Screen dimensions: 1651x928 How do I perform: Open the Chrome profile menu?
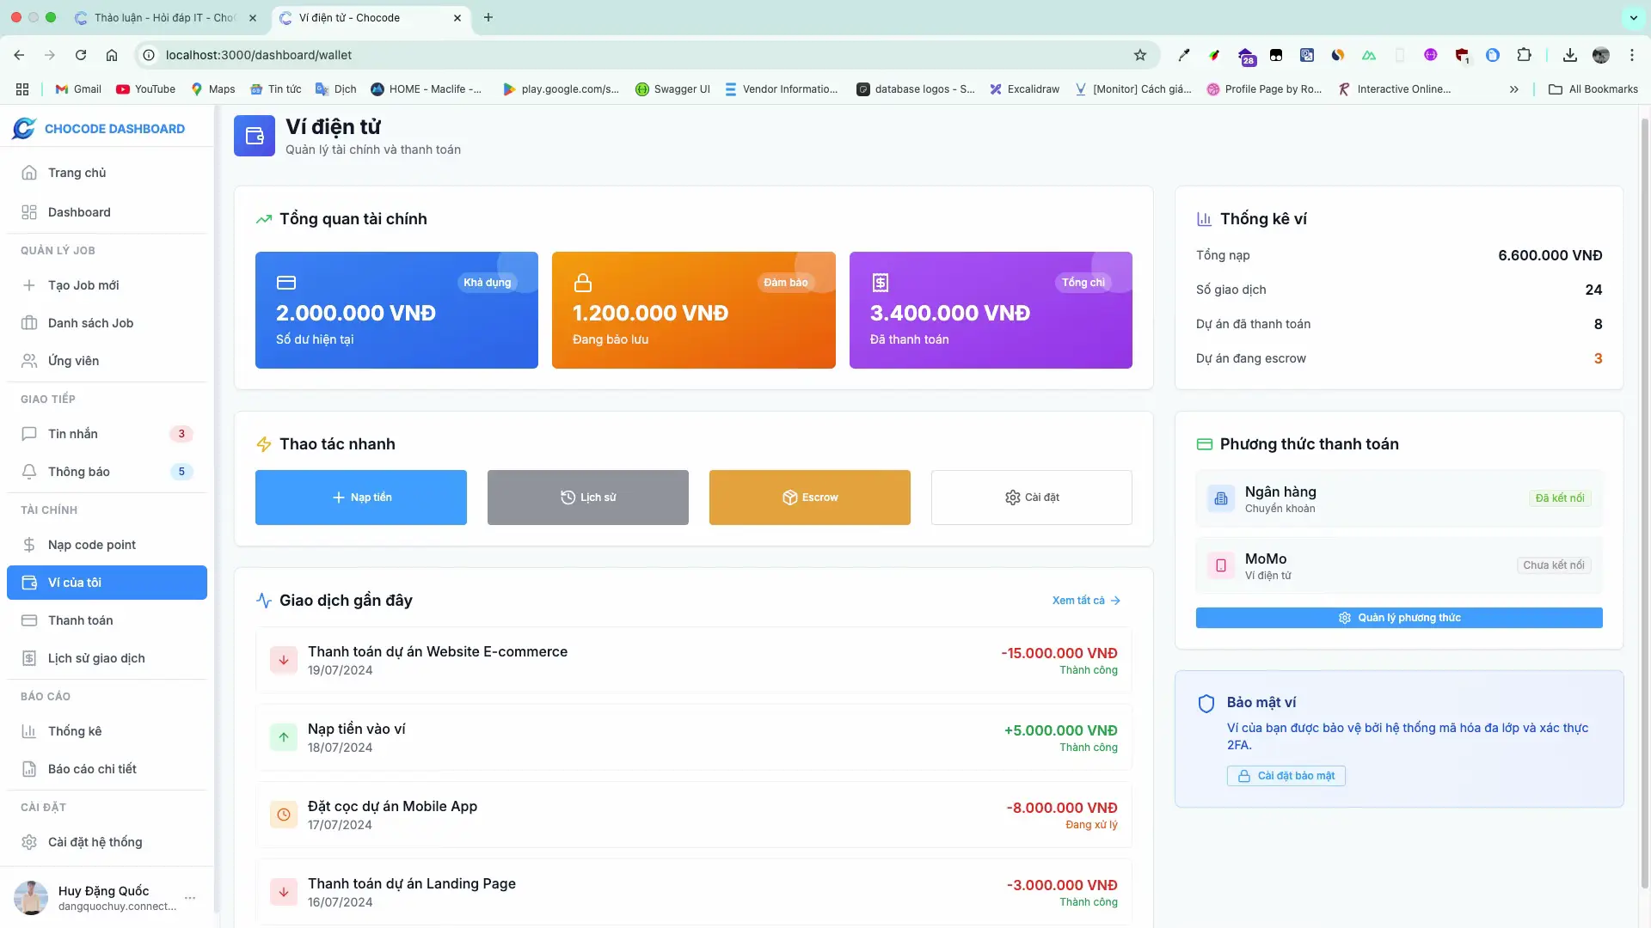pos(1601,55)
